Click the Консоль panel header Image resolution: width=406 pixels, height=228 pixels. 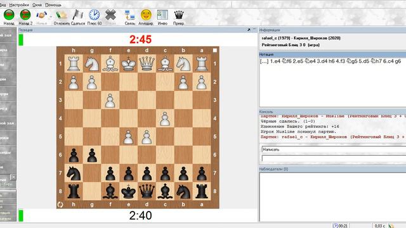click(332, 111)
